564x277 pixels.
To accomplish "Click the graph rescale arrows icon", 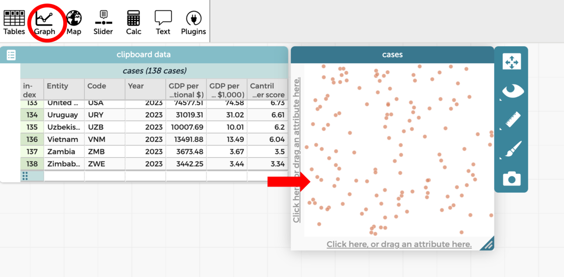I will click(x=511, y=62).
